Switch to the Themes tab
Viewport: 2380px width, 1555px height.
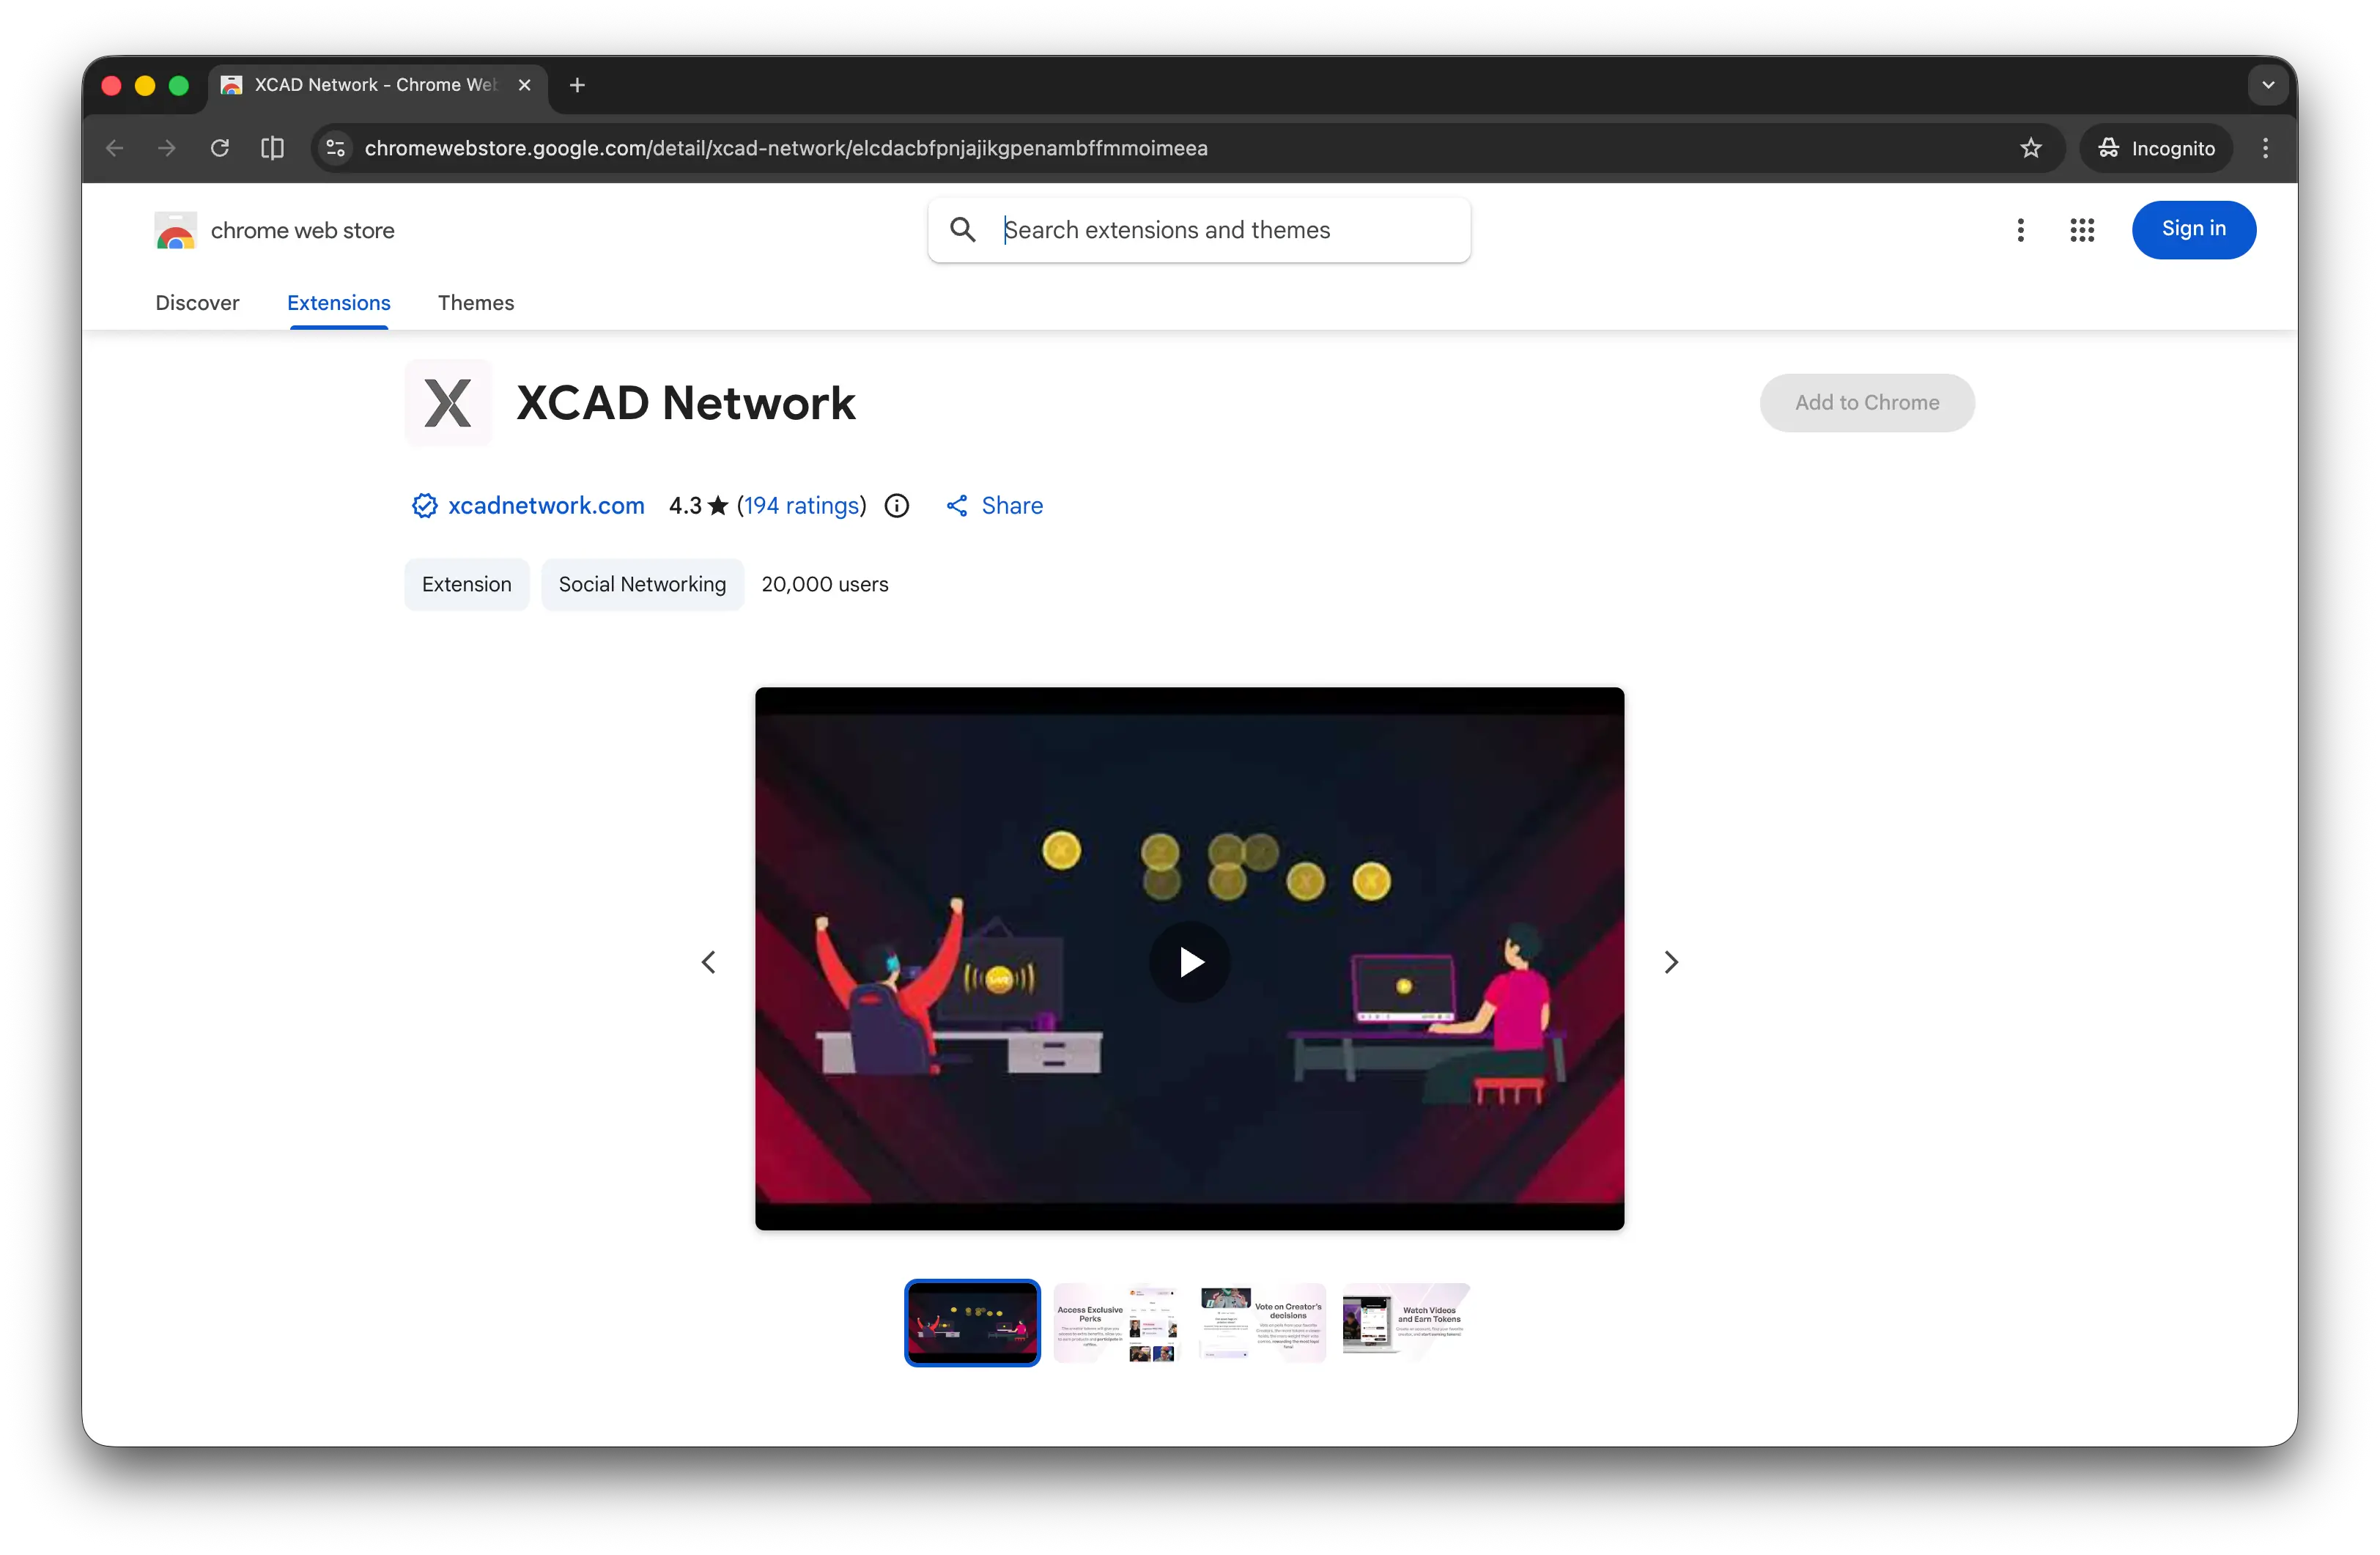click(475, 303)
